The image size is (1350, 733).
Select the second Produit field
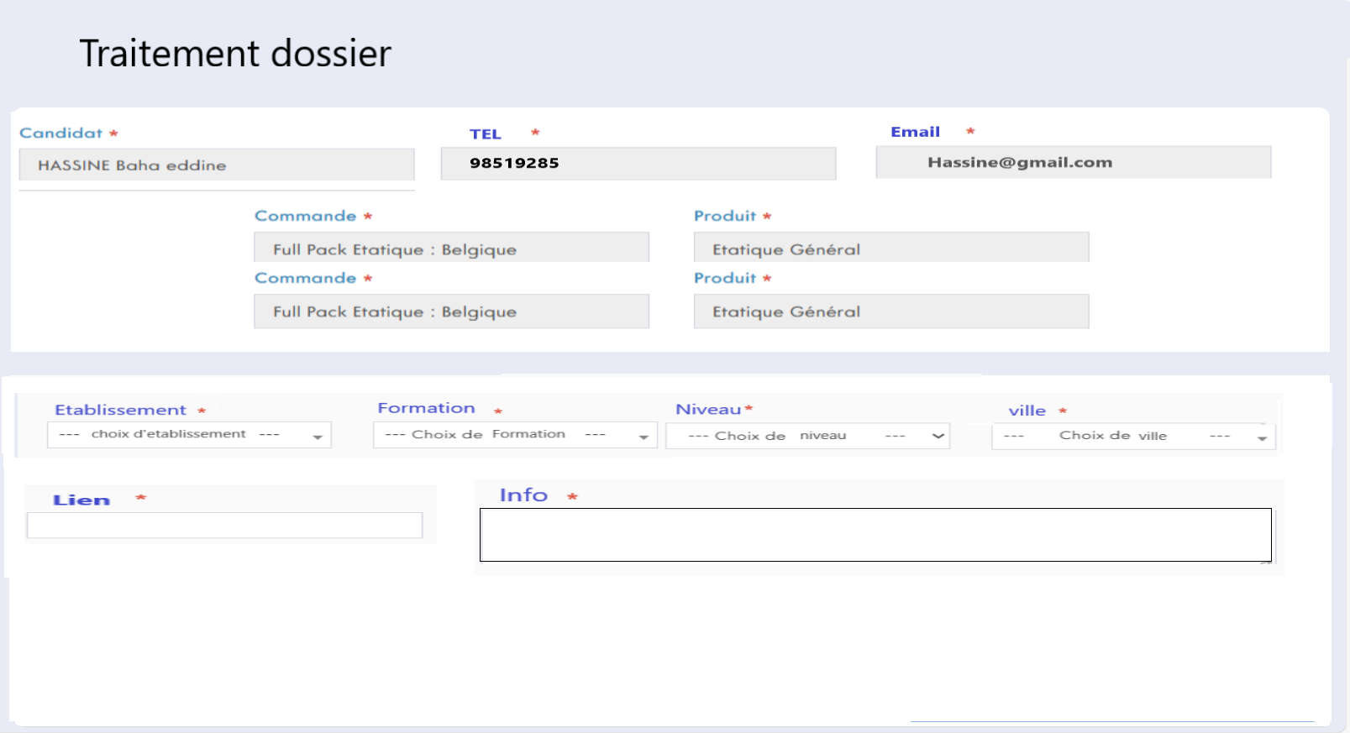890,312
